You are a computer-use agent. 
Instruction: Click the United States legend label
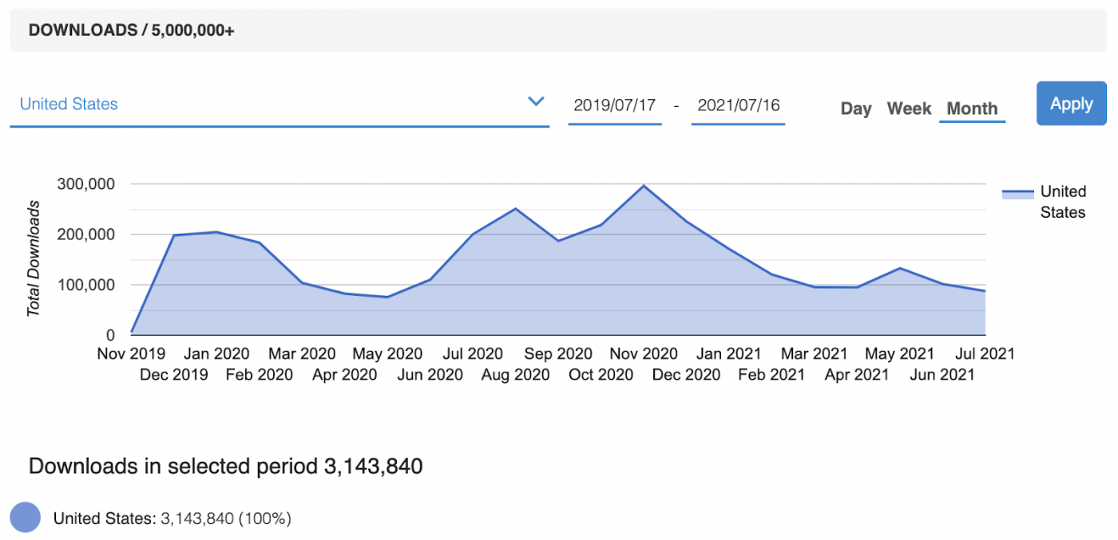[1063, 202]
